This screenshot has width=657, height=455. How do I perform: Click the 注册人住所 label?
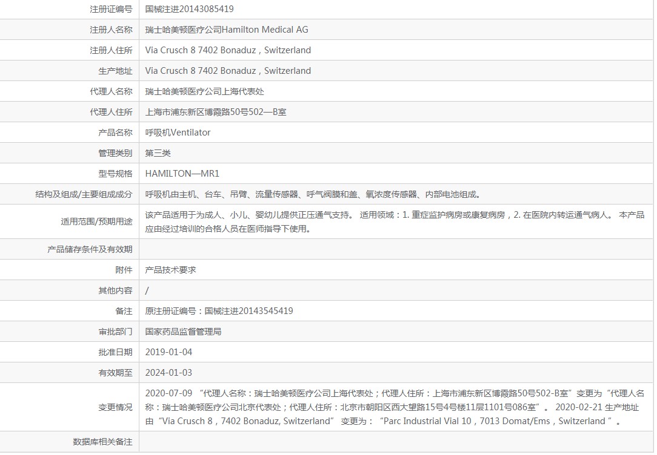(111, 50)
